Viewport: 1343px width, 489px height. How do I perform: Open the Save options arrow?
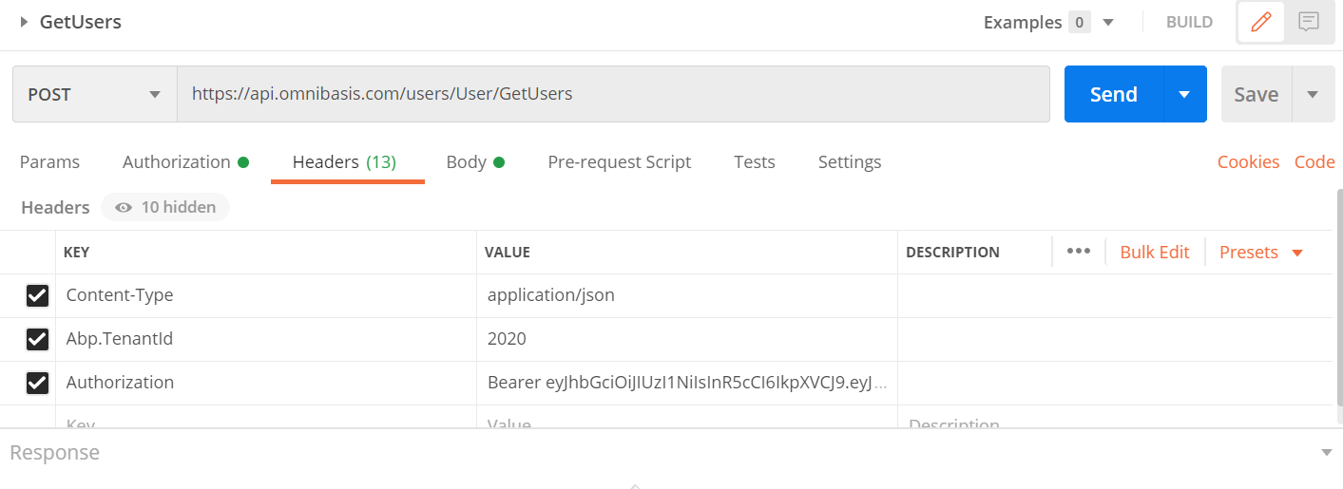click(1314, 94)
